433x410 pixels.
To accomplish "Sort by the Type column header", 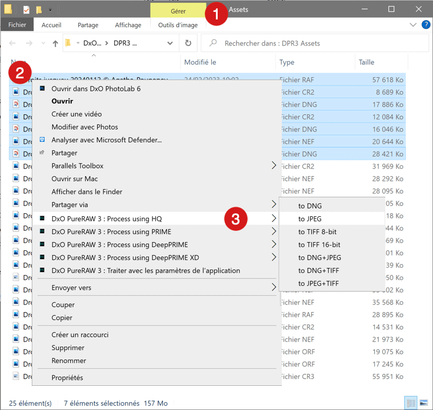I will (315, 62).
